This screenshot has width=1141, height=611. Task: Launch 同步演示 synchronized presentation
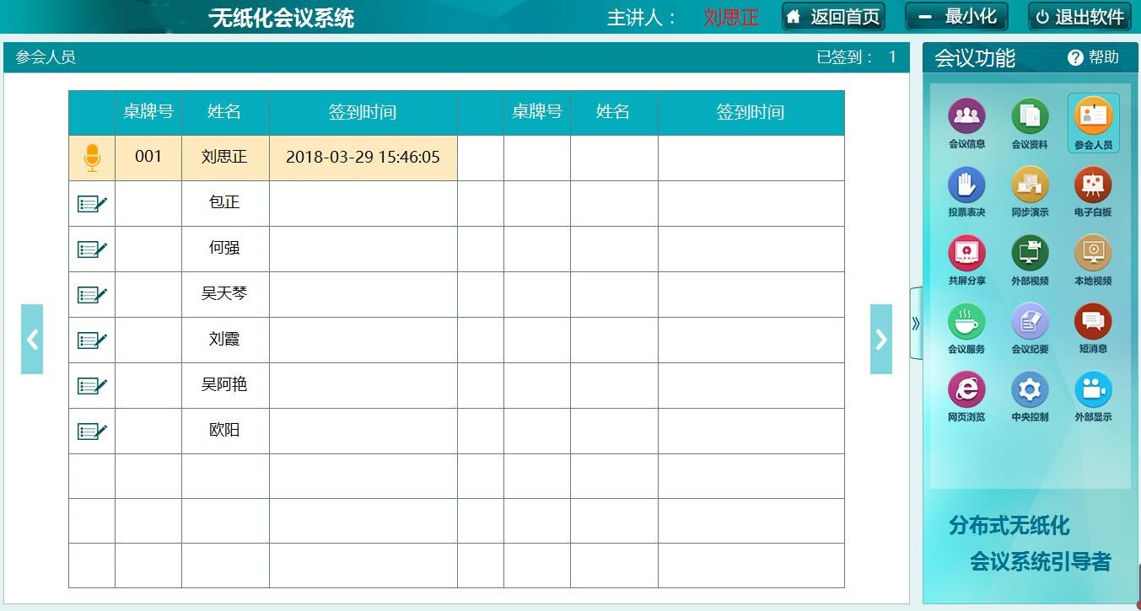(x=1030, y=186)
